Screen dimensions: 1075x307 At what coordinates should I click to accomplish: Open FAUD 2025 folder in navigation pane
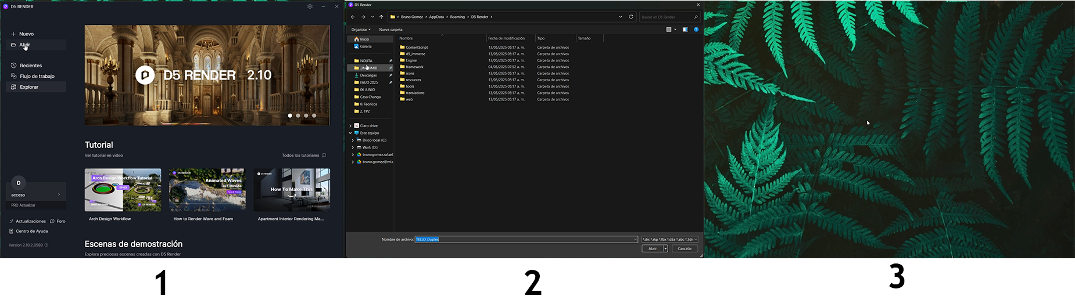point(370,82)
